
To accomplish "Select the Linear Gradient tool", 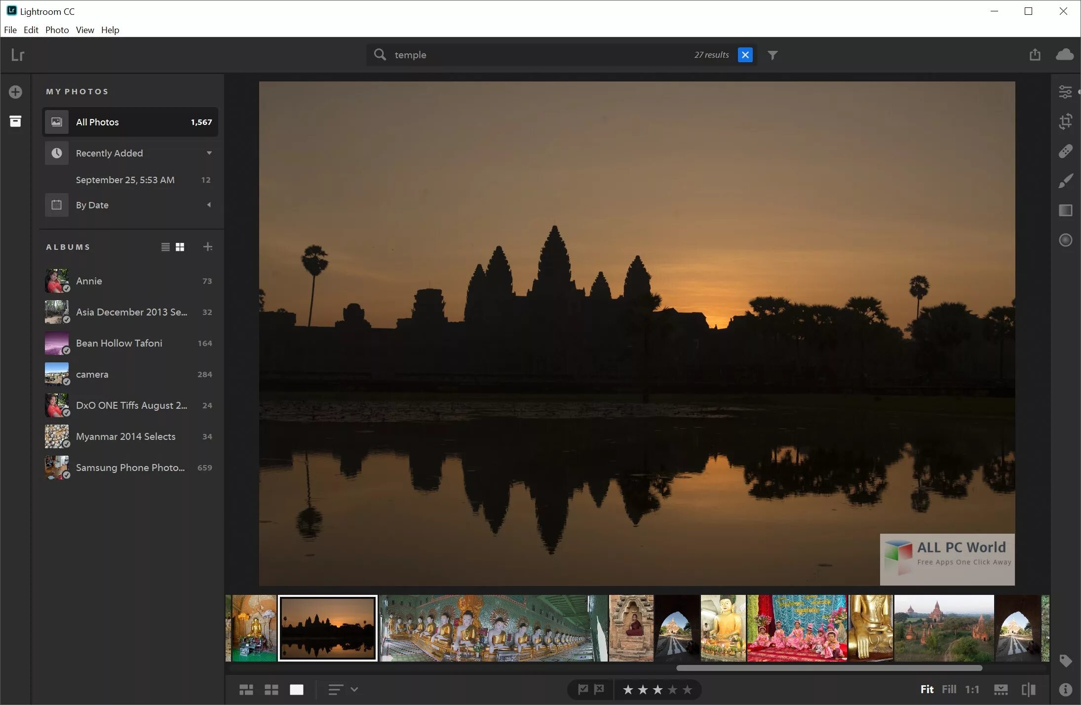I will pos(1065,210).
